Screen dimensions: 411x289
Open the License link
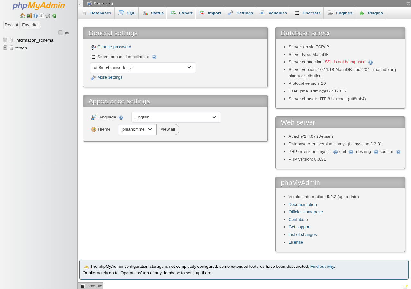[296, 242]
